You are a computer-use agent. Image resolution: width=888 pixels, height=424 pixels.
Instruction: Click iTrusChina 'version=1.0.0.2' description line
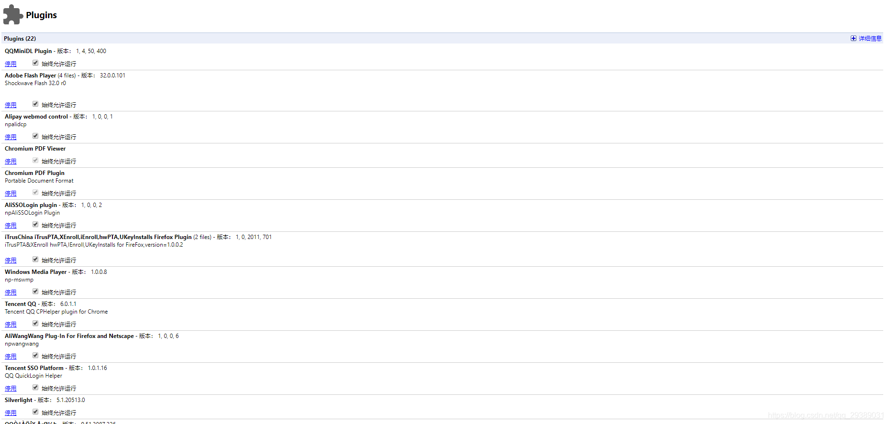[x=94, y=245]
